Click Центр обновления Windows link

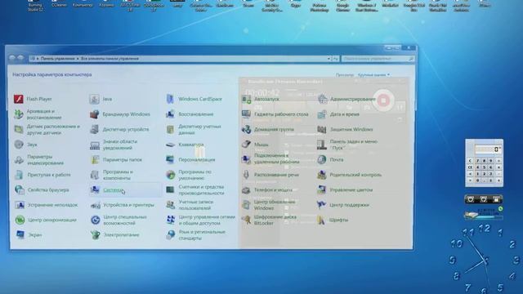coord(275,205)
